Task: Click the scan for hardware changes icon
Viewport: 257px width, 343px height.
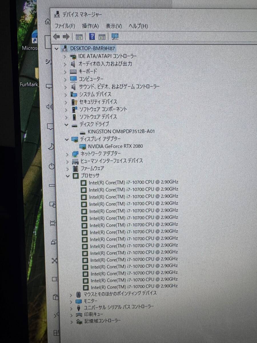Action: pos(115,36)
